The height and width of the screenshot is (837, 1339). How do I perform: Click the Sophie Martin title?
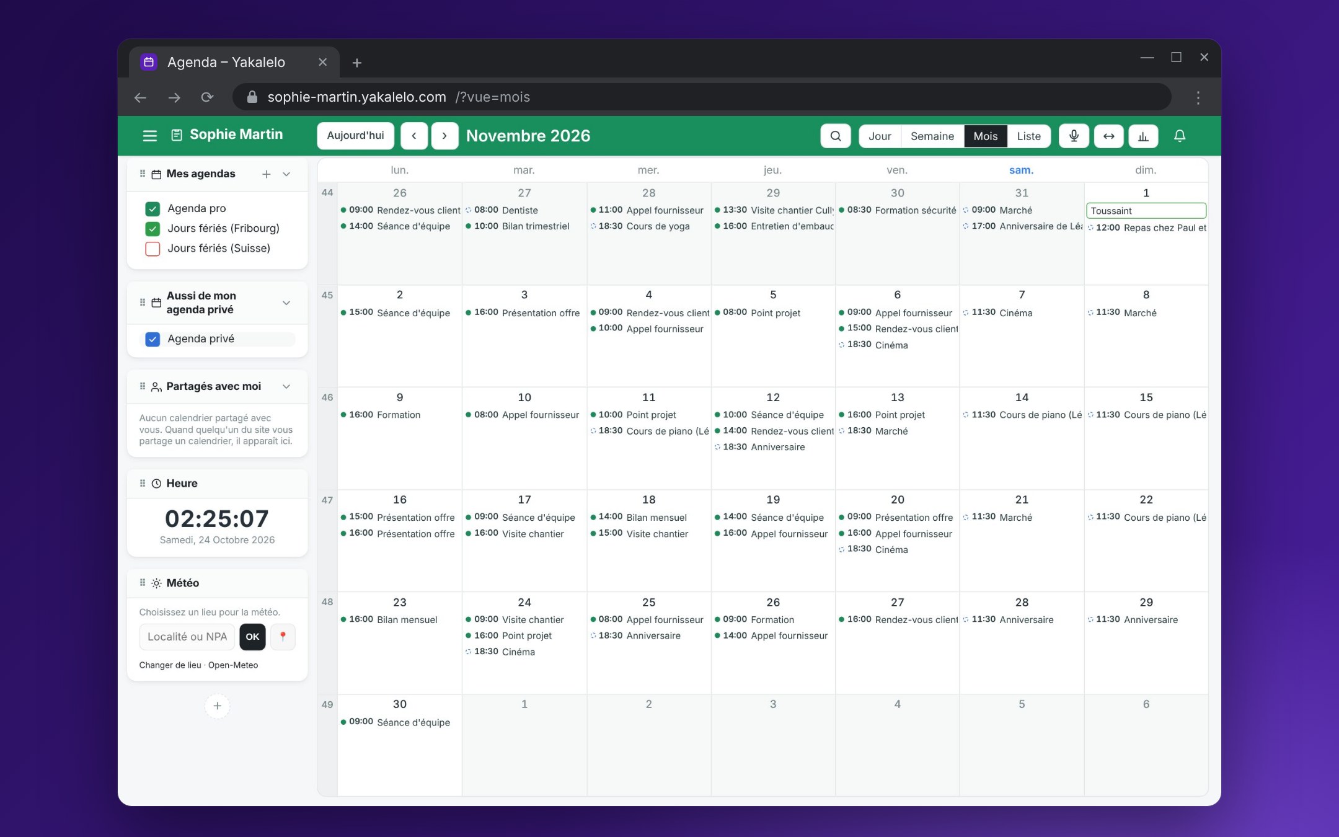[236, 135]
